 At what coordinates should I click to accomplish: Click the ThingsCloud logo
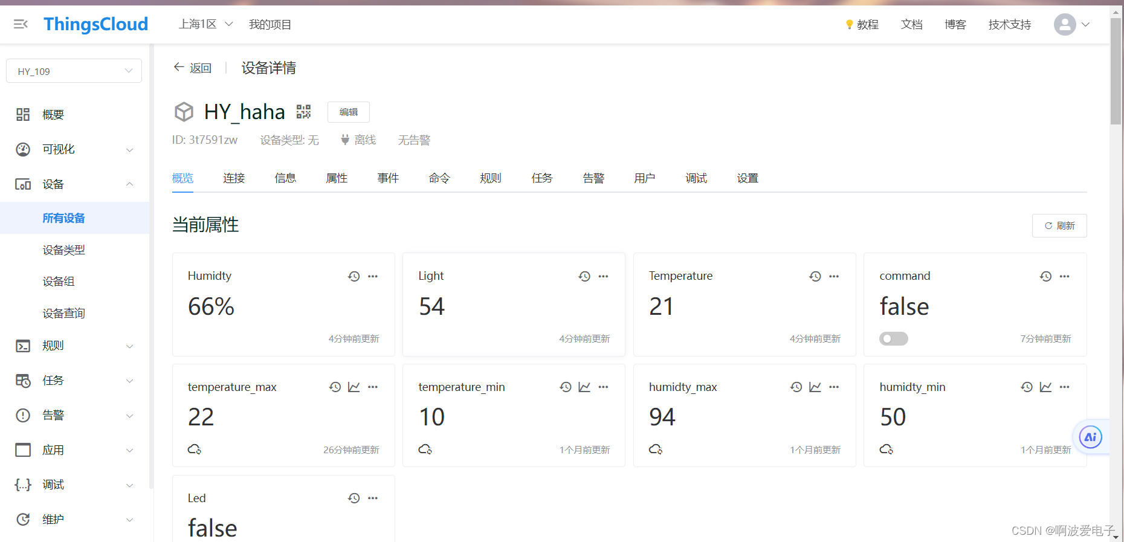pos(96,24)
